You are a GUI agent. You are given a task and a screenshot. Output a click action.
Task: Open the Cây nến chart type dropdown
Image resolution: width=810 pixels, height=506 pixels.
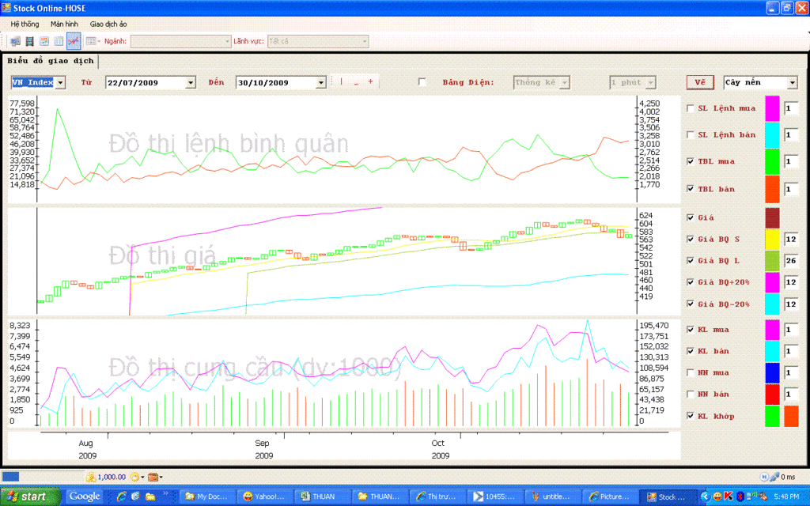pyautogui.click(x=793, y=82)
